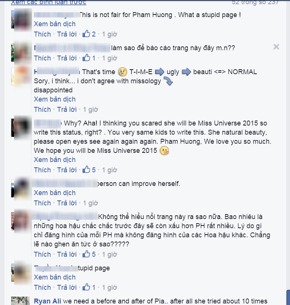This screenshot has height=305, width=290.
Task: Click the '1 giờ' timestamp on 'person can improve' comment
Action: (x=91, y=203)
